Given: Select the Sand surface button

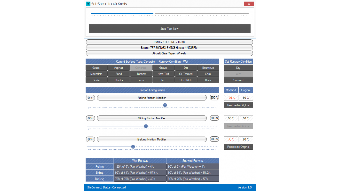Looking at the screenshot, I should 119,74.
